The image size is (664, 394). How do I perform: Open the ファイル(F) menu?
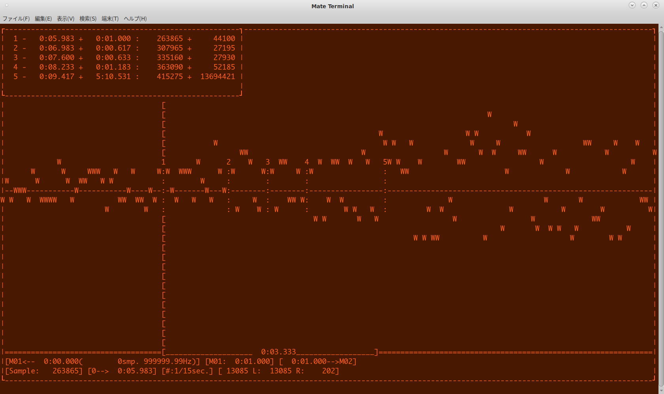coord(16,19)
